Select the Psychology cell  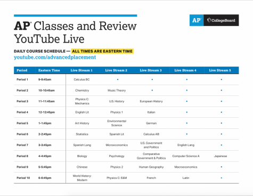(117, 156)
